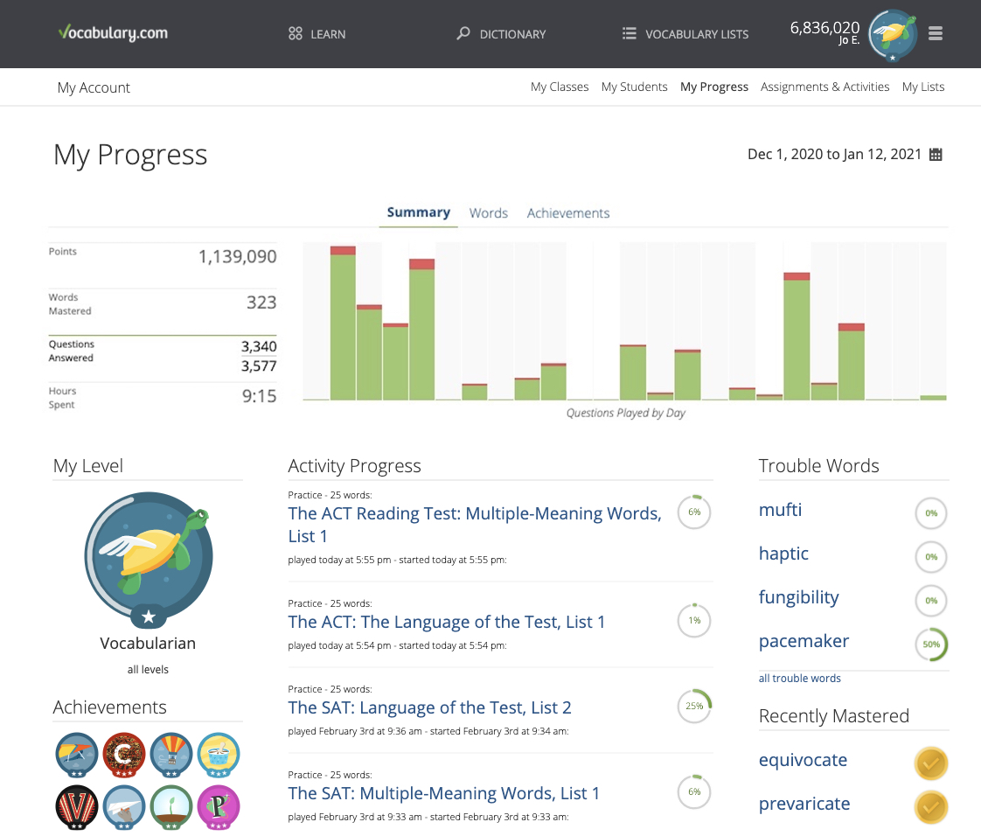
Task: Switch to the Achievements tab
Action: click(x=567, y=213)
